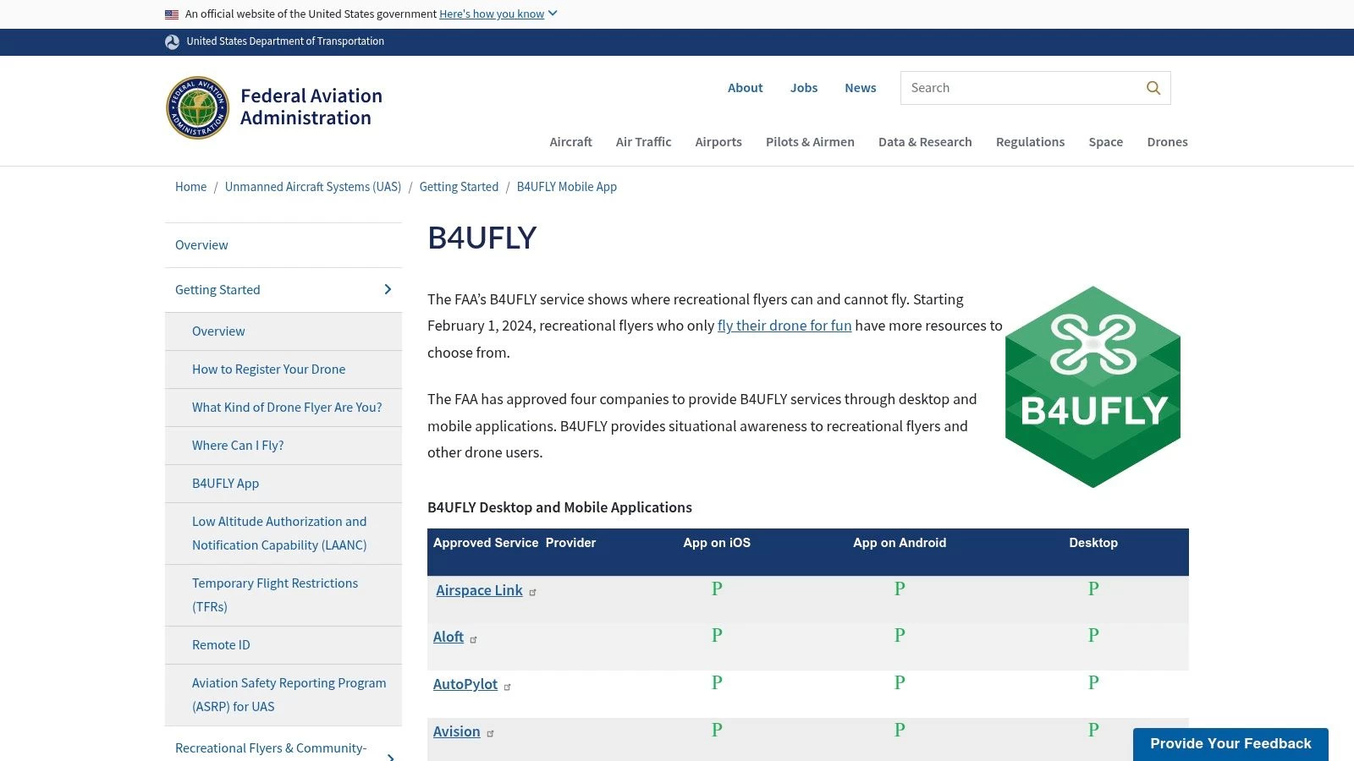Open the Data & Research menu
The height and width of the screenshot is (761, 1354).
pyautogui.click(x=925, y=142)
